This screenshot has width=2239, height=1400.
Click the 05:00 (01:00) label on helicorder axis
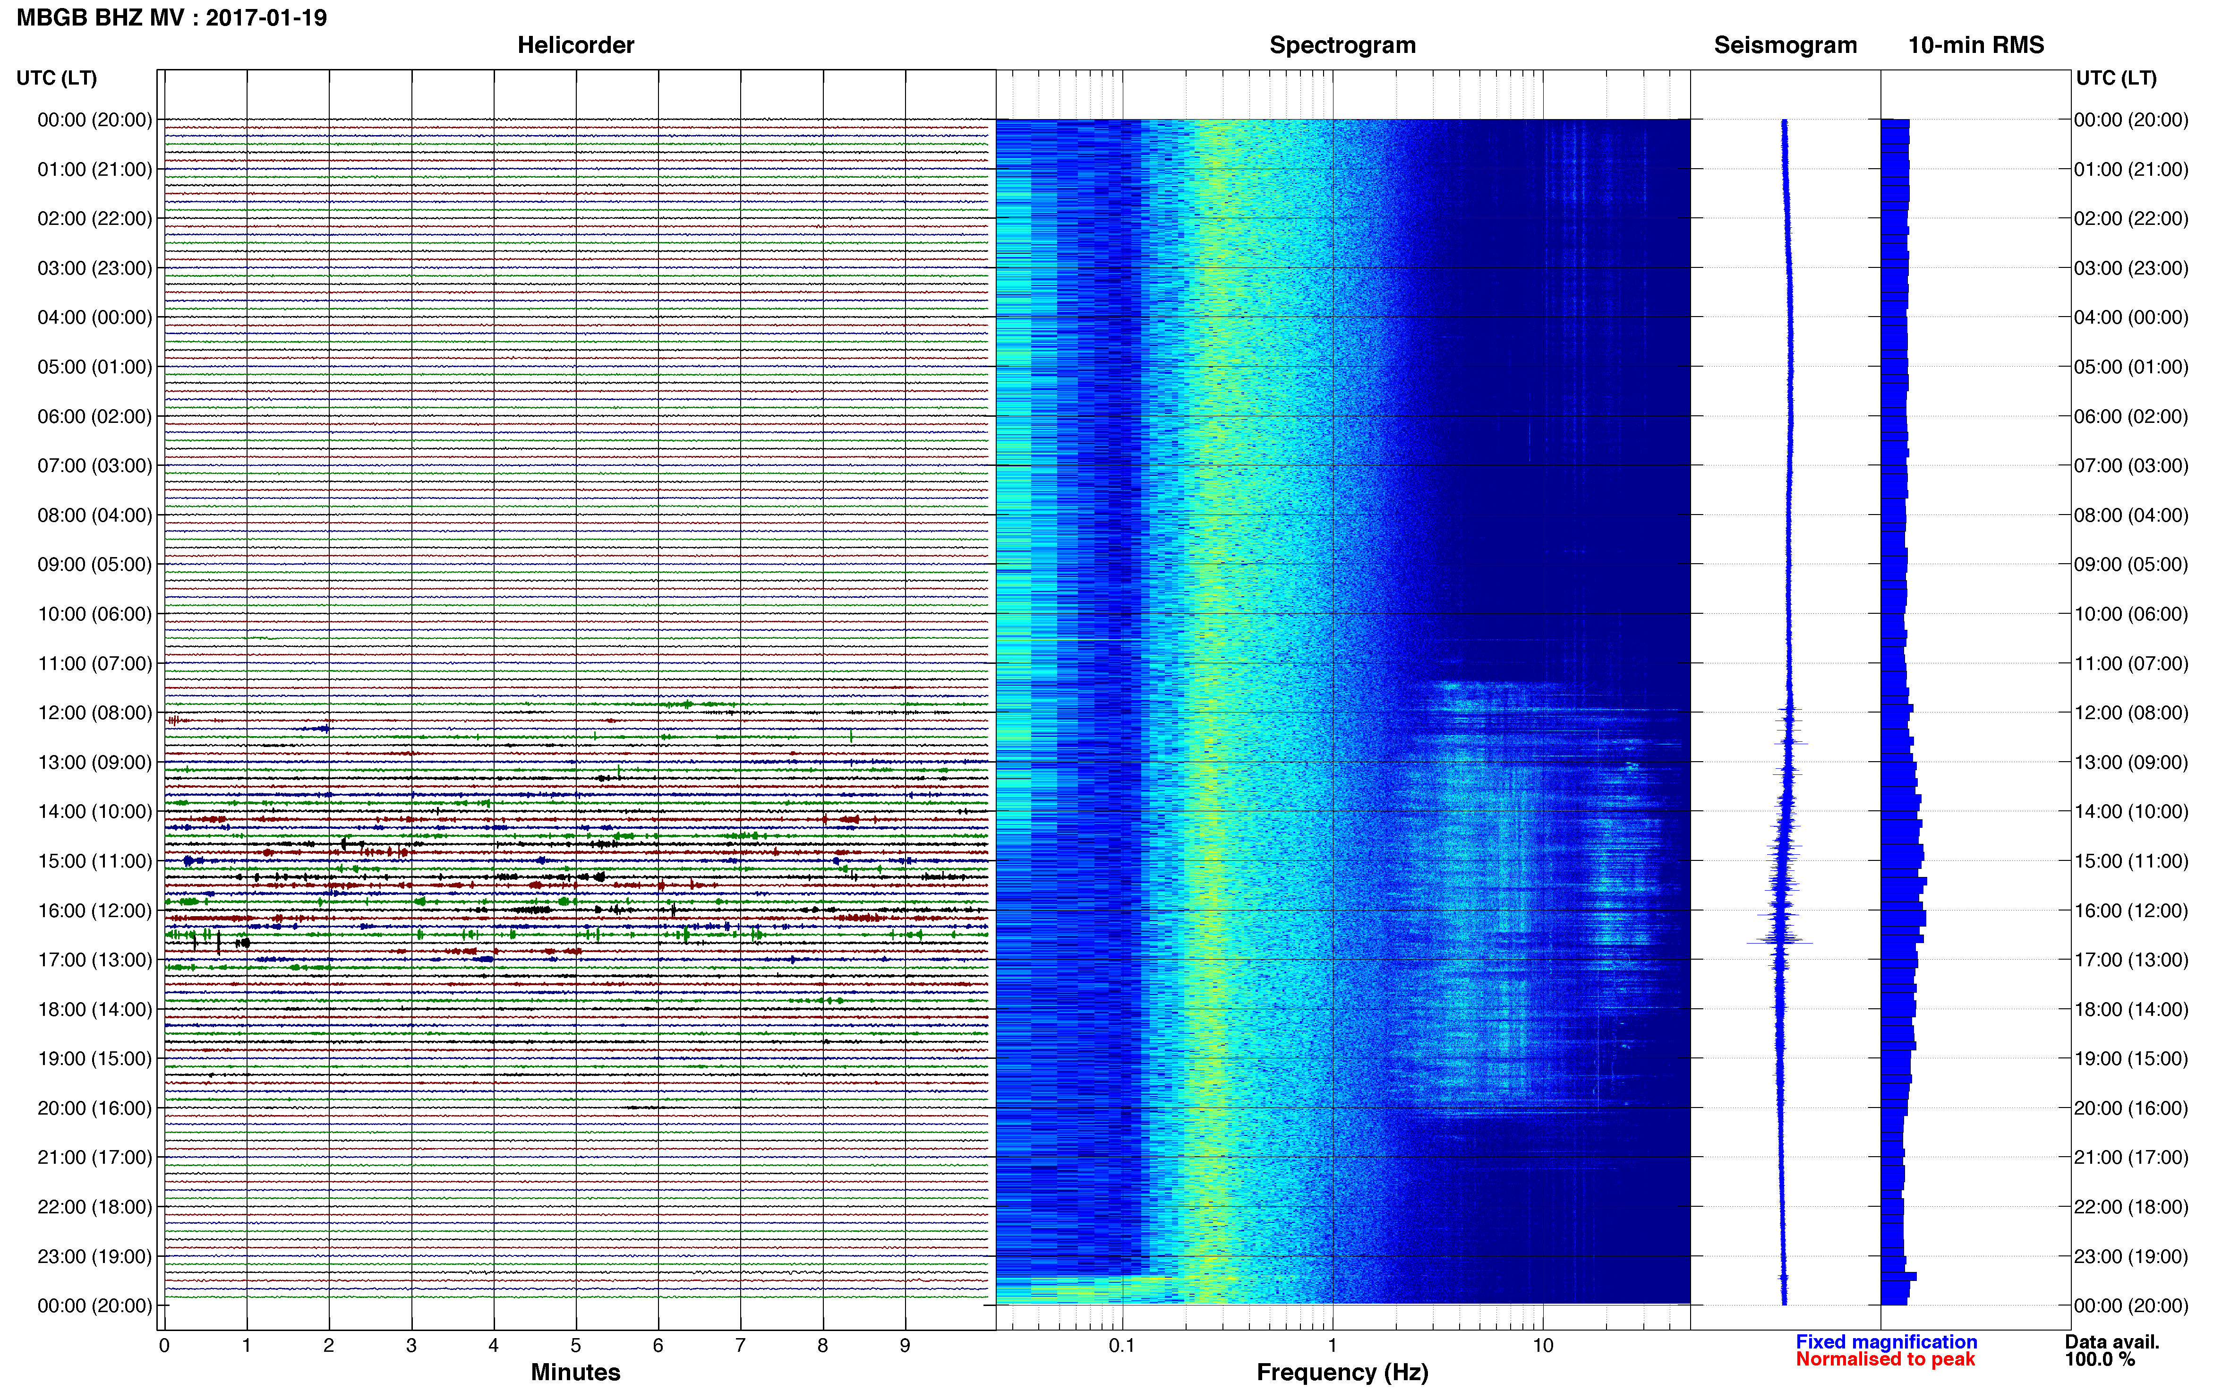coord(94,367)
